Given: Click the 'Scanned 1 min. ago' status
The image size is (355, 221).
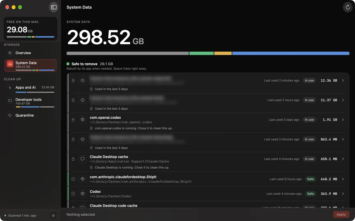Looking at the screenshot, I should [22, 216].
